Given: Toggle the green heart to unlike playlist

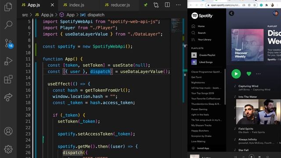Looking at the screenshot, I should pos(249,74).
